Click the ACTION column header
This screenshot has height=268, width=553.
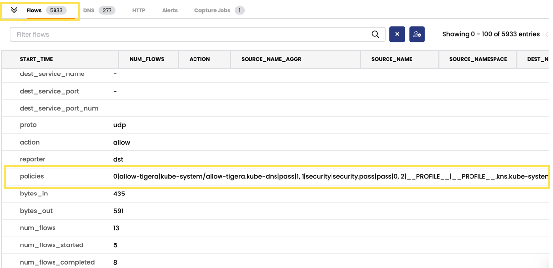pyautogui.click(x=199, y=59)
